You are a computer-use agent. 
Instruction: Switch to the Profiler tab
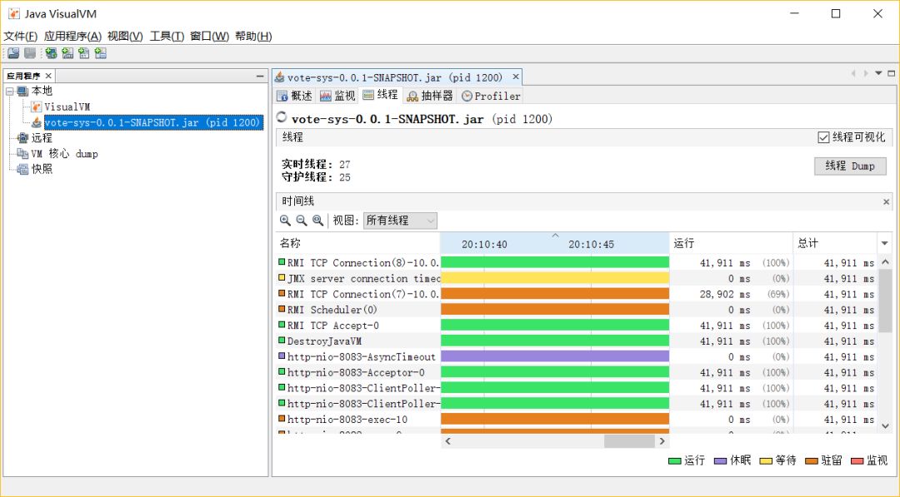(x=492, y=96)
